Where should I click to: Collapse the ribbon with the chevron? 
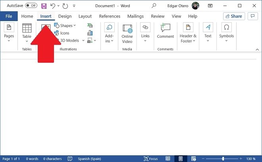(x=257, y=50)
